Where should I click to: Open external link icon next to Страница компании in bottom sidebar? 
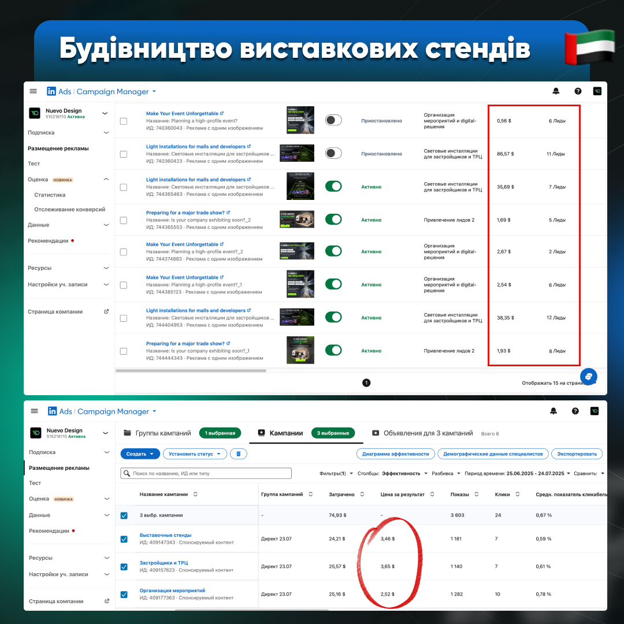[x=107, y=601]
